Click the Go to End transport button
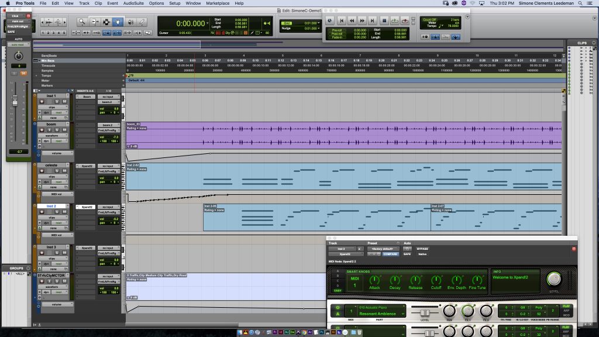This screenshot has width=599, height=337. tap(373, 20)
